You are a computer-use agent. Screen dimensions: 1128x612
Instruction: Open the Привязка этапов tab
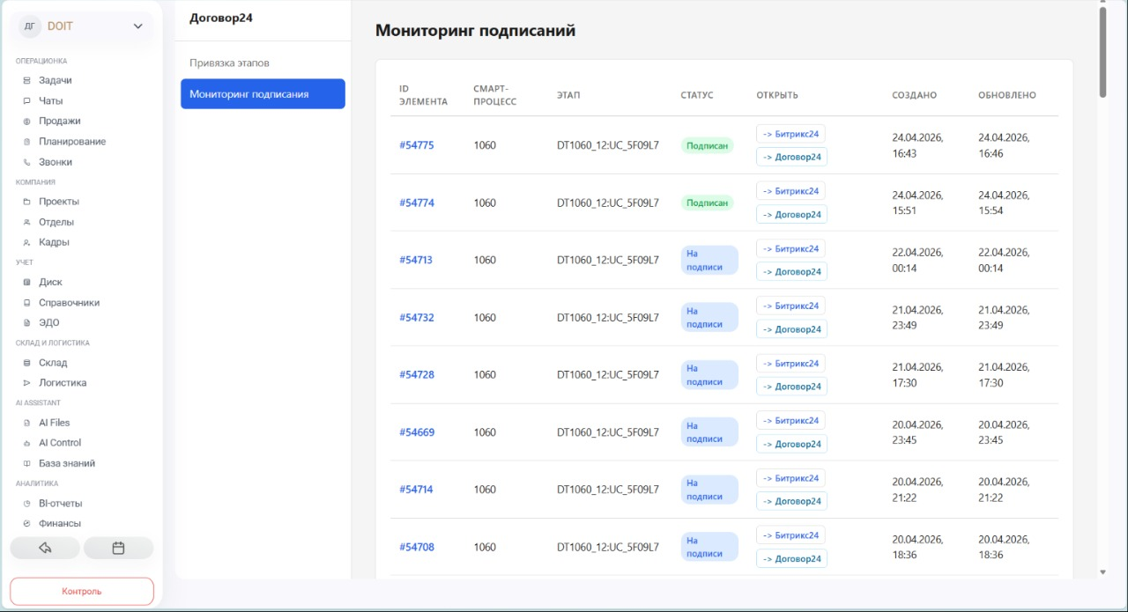(229, 63)
